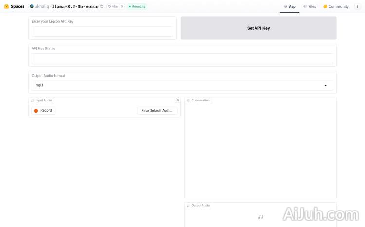Open the llama-3.2-3b-voice space link
Image resolution: width=365 pixels, height=227 pixels.
74,6
